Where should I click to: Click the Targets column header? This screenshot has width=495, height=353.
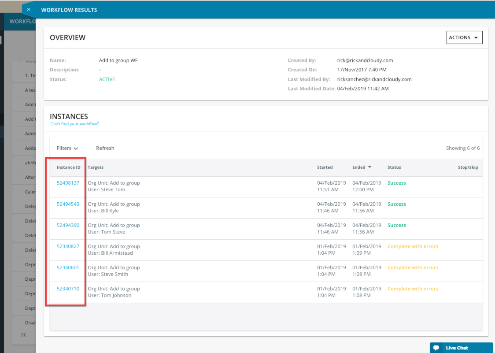96,167
